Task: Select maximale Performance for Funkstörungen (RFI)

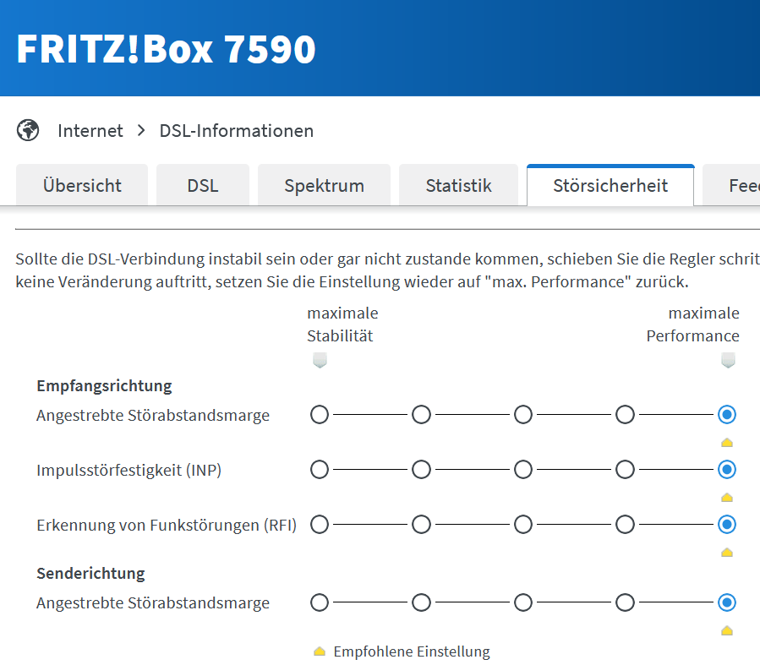Action: pos(727,525)
